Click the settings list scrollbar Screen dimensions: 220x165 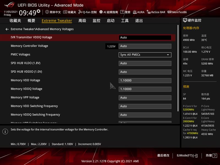[178, 68]
